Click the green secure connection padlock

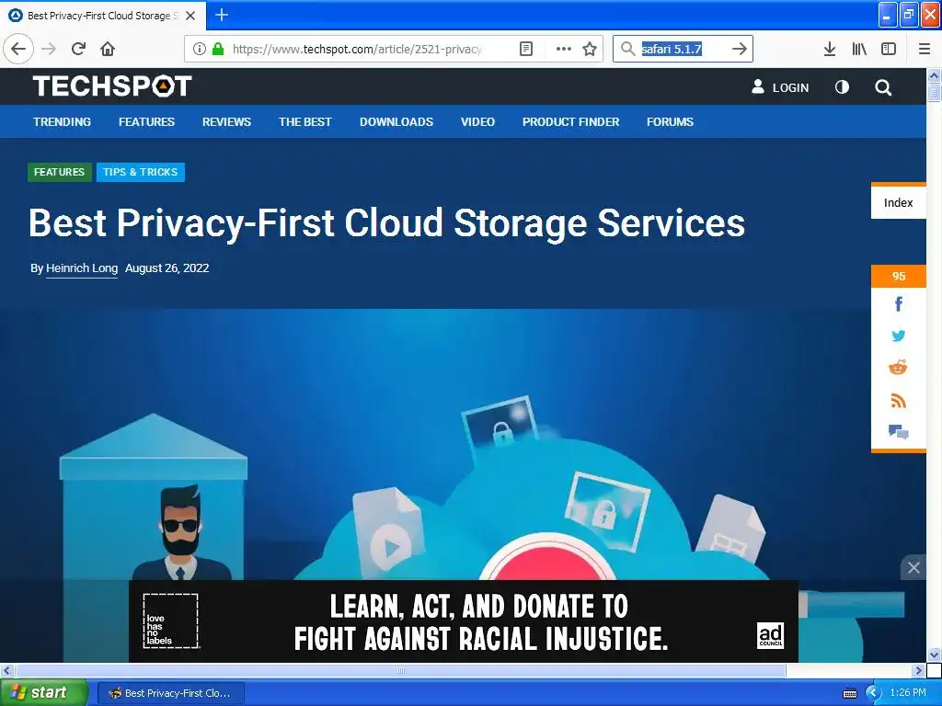[218, 49]
